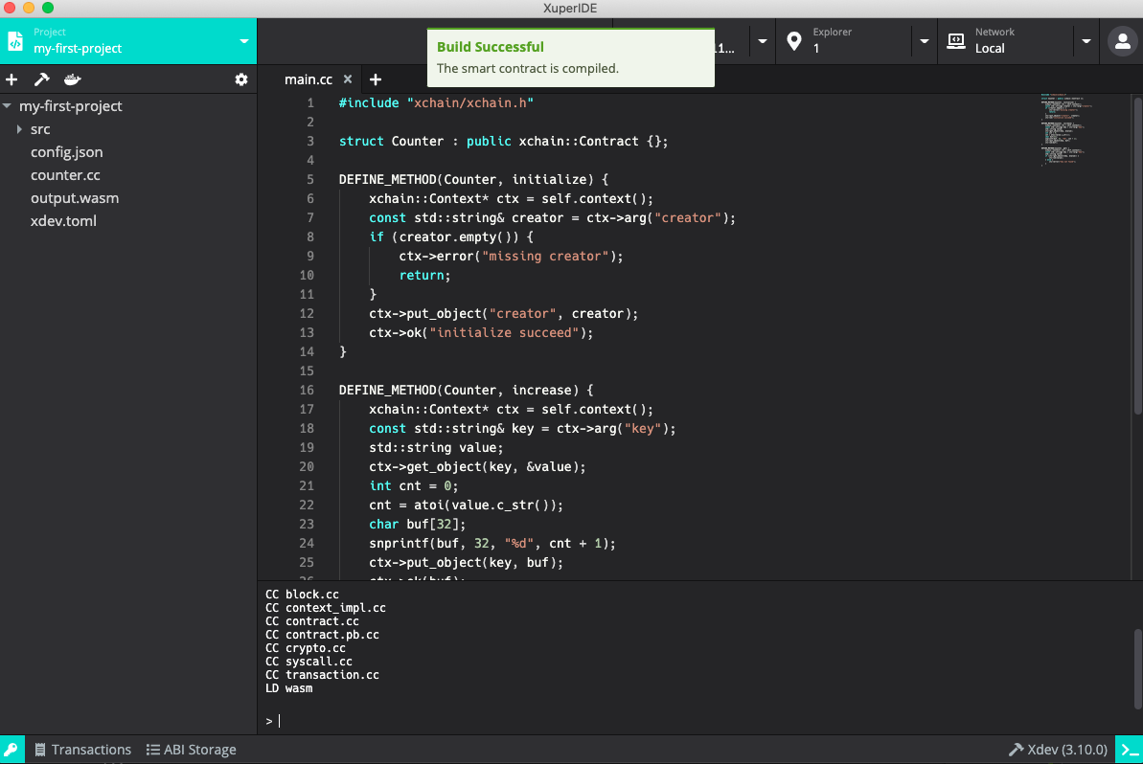
Task: Click the new file plus icon
Action: [11, 79]
